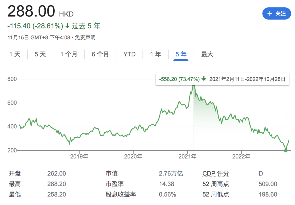Click the 2019年 axis label
The image size is (295, 205).
(79, 157)
